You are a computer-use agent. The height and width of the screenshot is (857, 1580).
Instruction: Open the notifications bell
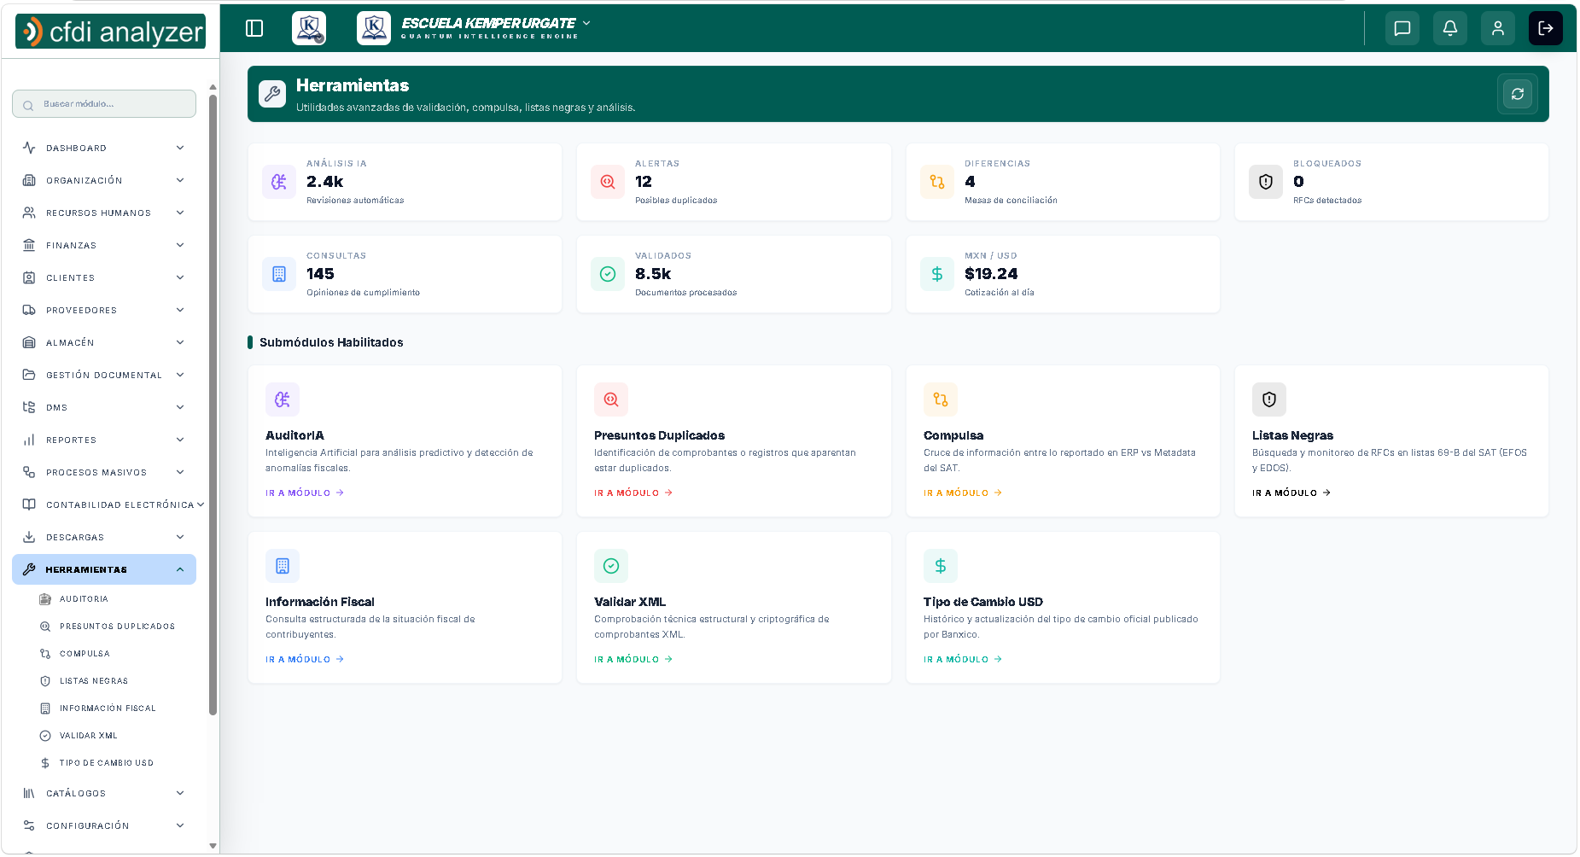coord(1449,28)
